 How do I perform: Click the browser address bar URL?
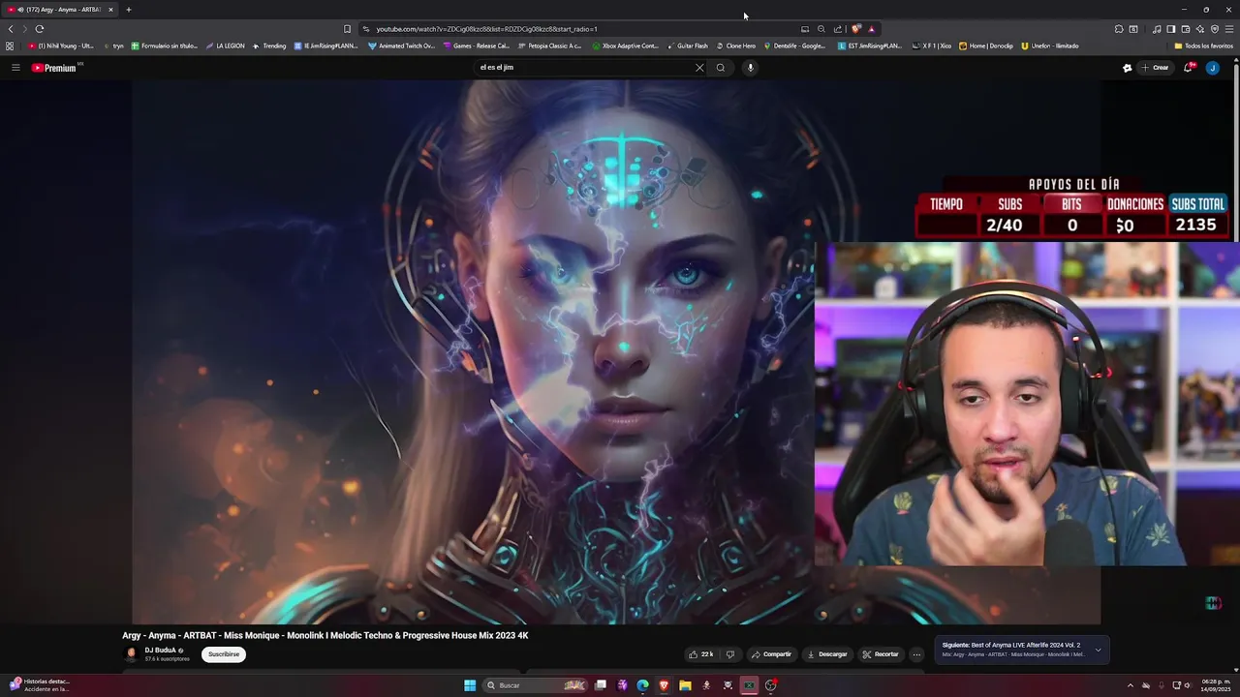coord(486,29)
